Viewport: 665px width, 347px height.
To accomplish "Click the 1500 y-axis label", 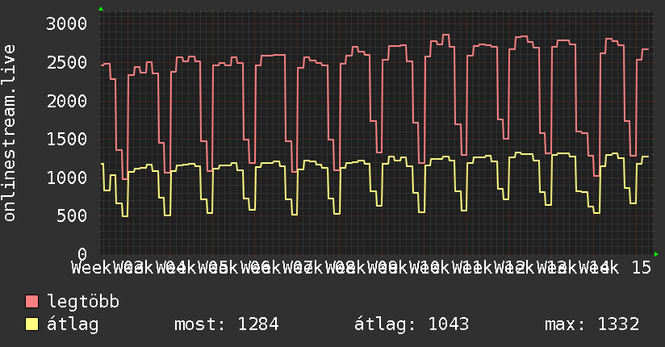I will tap(67, 139).
